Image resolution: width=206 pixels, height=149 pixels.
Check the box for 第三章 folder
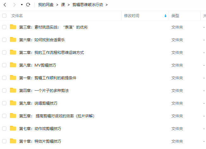pyautogui.click(x=4, y=27)
